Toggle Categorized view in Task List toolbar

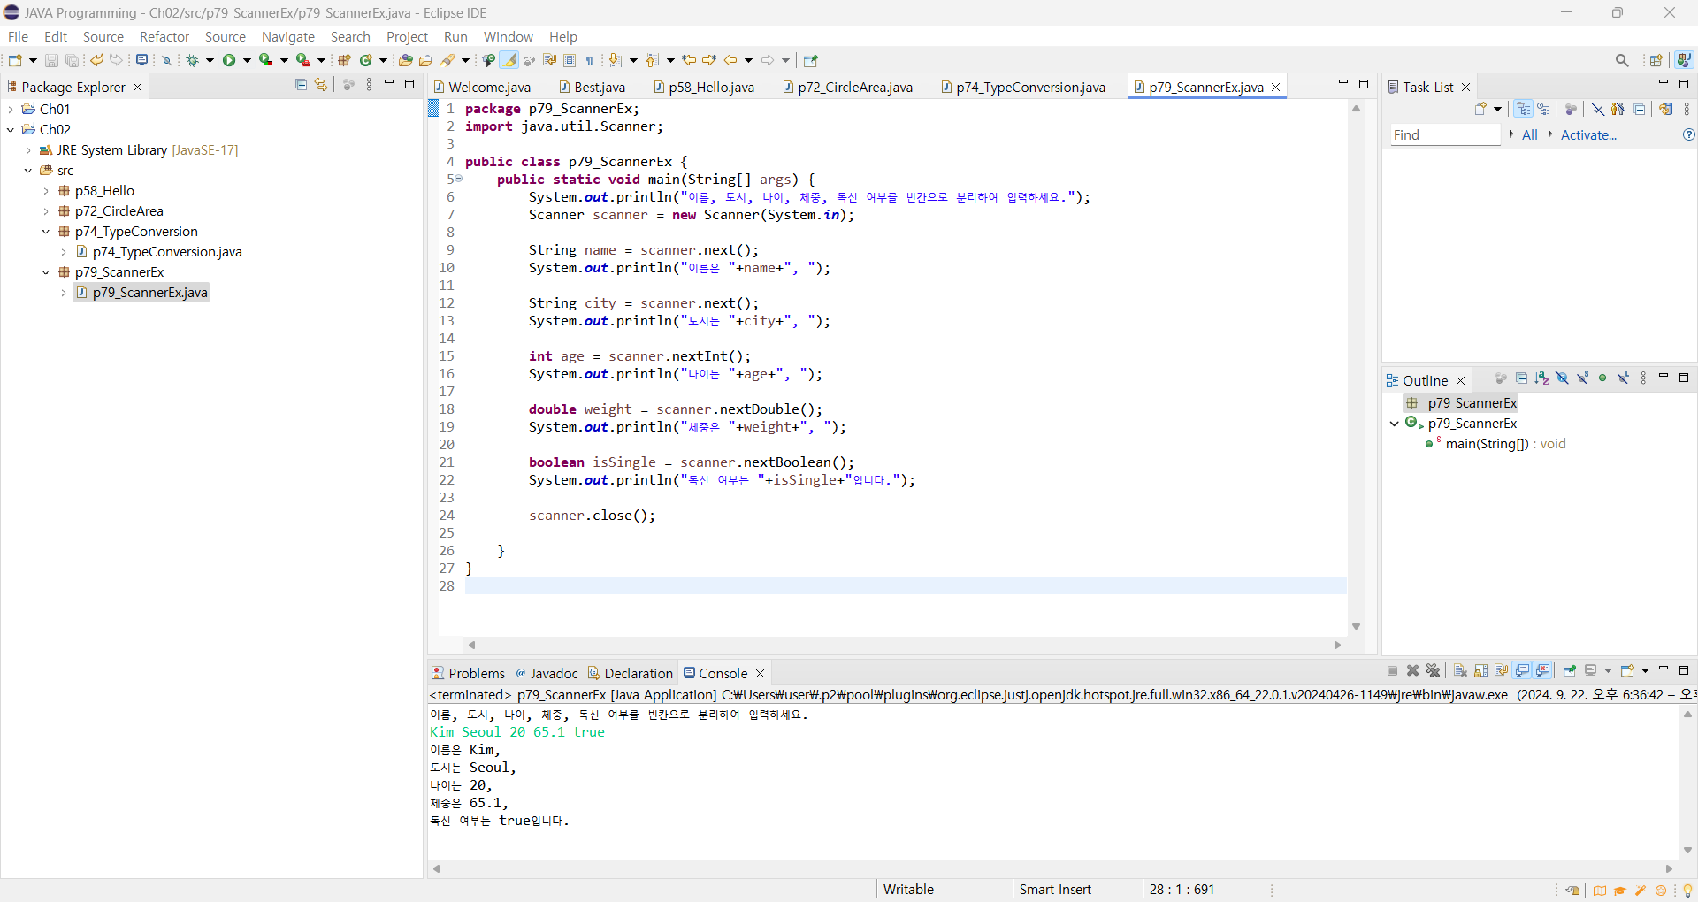[1523, 109]
